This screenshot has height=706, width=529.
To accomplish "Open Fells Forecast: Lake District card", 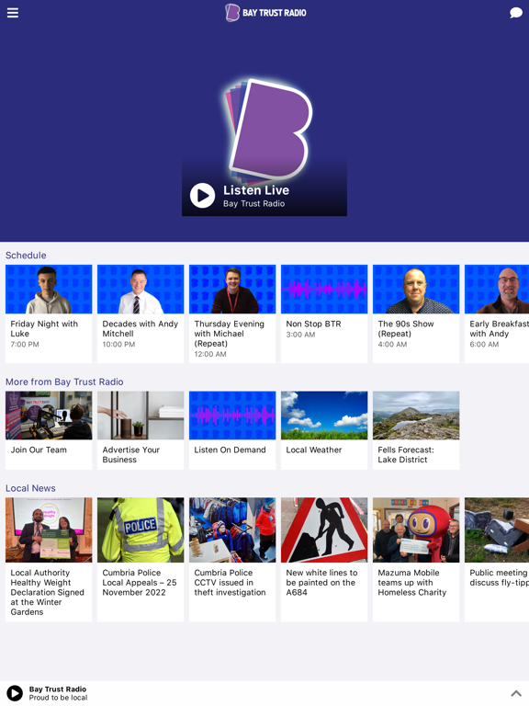I will (416, 430).
